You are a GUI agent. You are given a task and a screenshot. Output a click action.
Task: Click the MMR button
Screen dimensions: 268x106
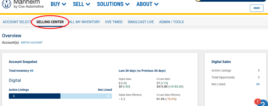256,8
